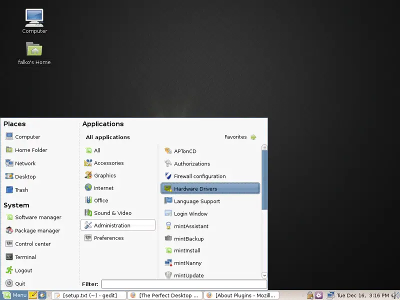Click the purple gear tray icon

click(x=318, y=295)
